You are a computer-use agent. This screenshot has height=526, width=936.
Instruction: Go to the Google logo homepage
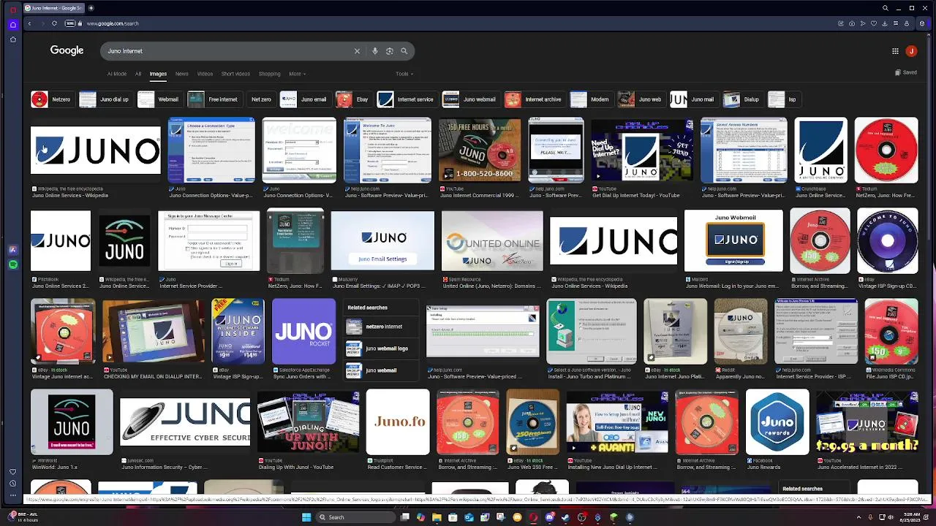tap(67, 50)
